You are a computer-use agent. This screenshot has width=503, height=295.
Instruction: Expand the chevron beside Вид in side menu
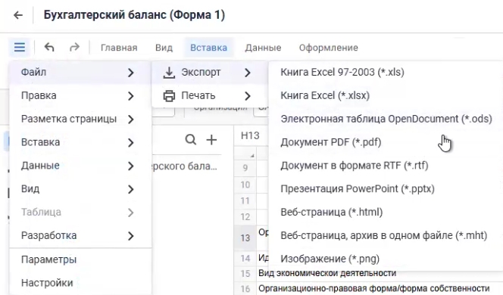[x=130, y=190]
